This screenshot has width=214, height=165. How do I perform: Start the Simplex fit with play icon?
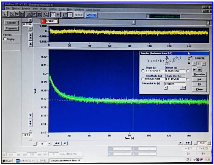pyautogui.click(x=194, y=70)
